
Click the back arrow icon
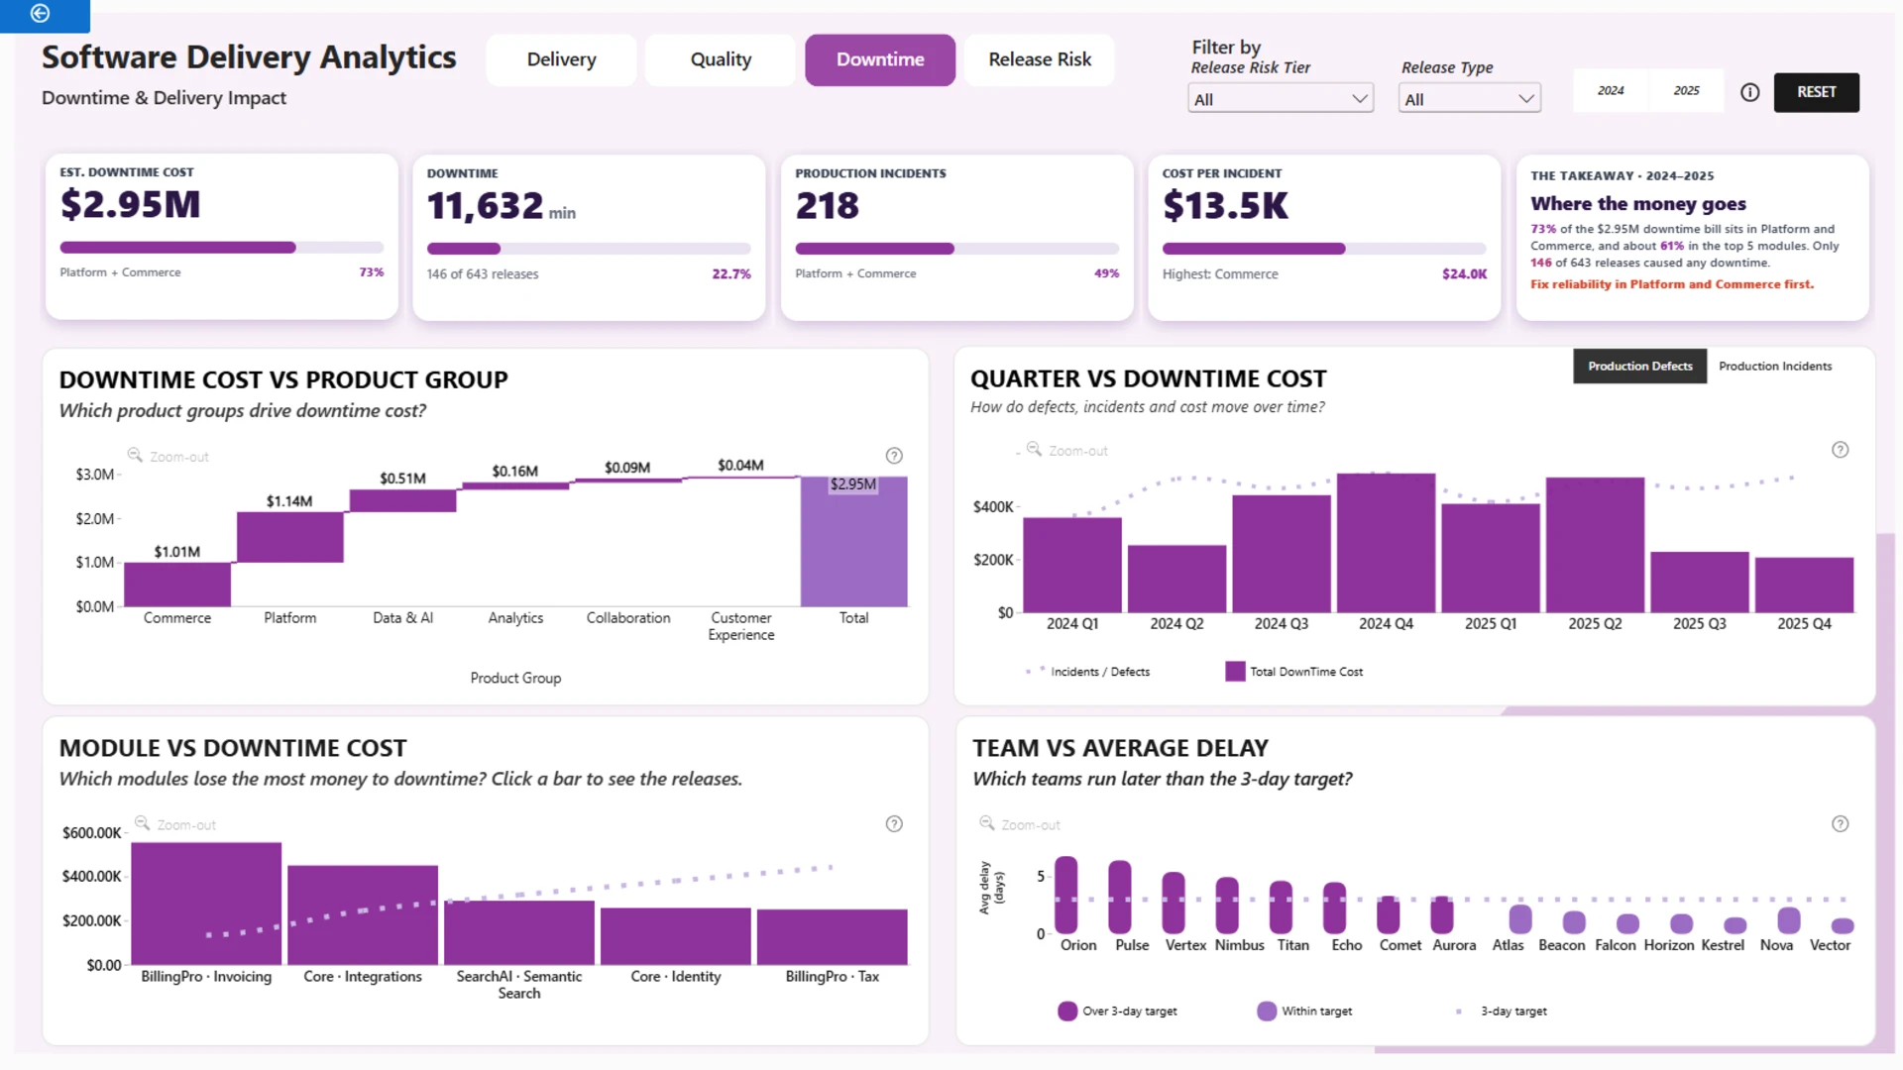click(40, 13)
